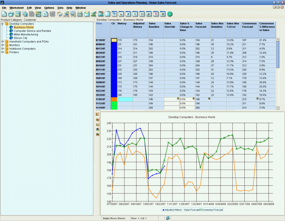Viewport: 285px width, 221px height.
Task: Click the Print worksheet printer icon
Action: pos(80,14)
